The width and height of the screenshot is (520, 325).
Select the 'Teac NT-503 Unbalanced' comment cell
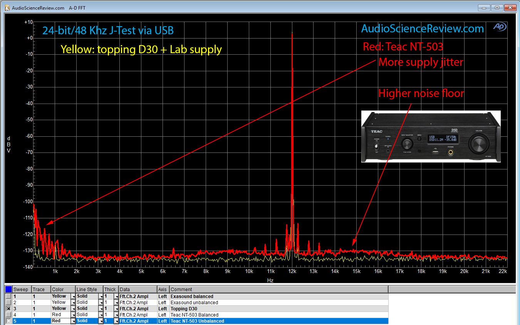point(279,321)
